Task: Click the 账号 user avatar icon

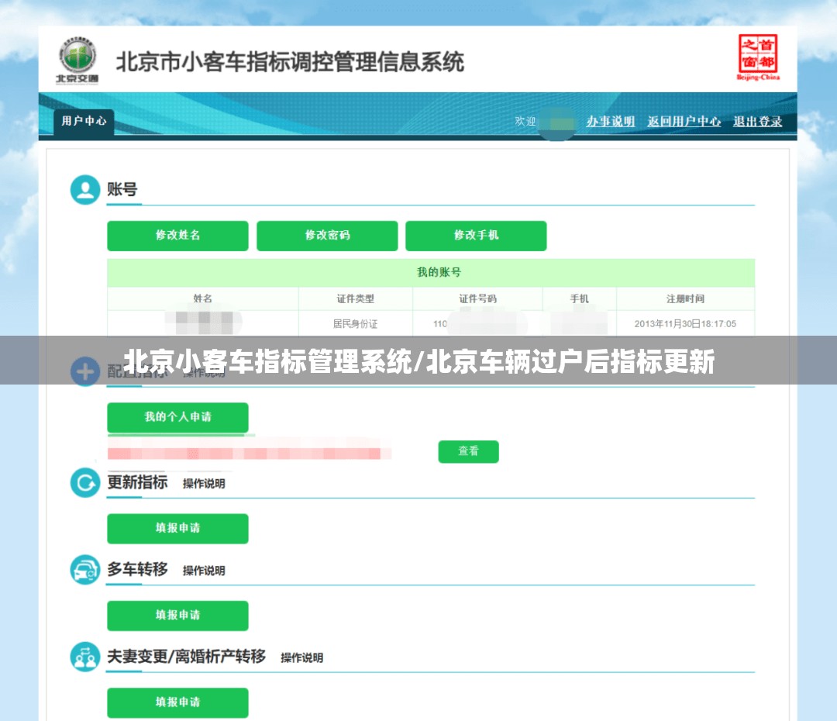Action: (85, 190)
